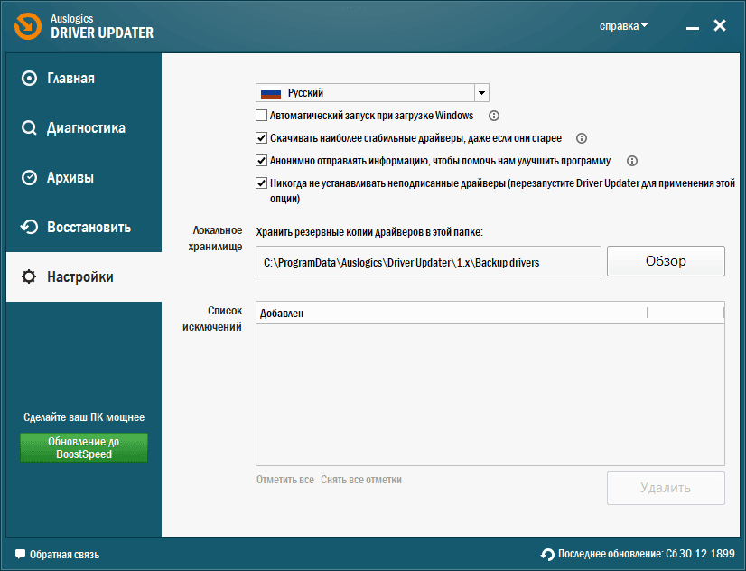This screenshot has height=571, width=746.
Task: Click info icon beside stable drivers option
Action: (x=582, y=138)
